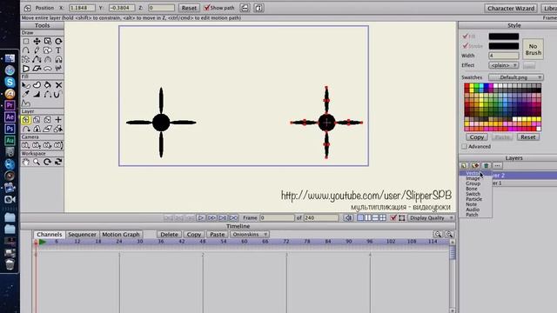Viewport: 557px width, 313px height.
Task: Select the Freehand pencil tool
Action: (x=37, y=50)
